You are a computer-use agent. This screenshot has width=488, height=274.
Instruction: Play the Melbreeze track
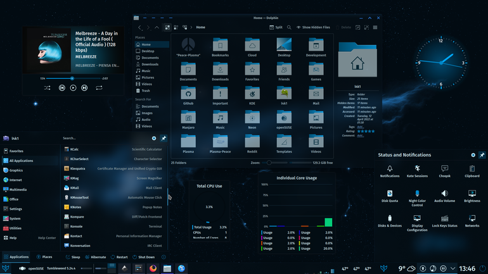pyautogui.click(x=73, y=88)
